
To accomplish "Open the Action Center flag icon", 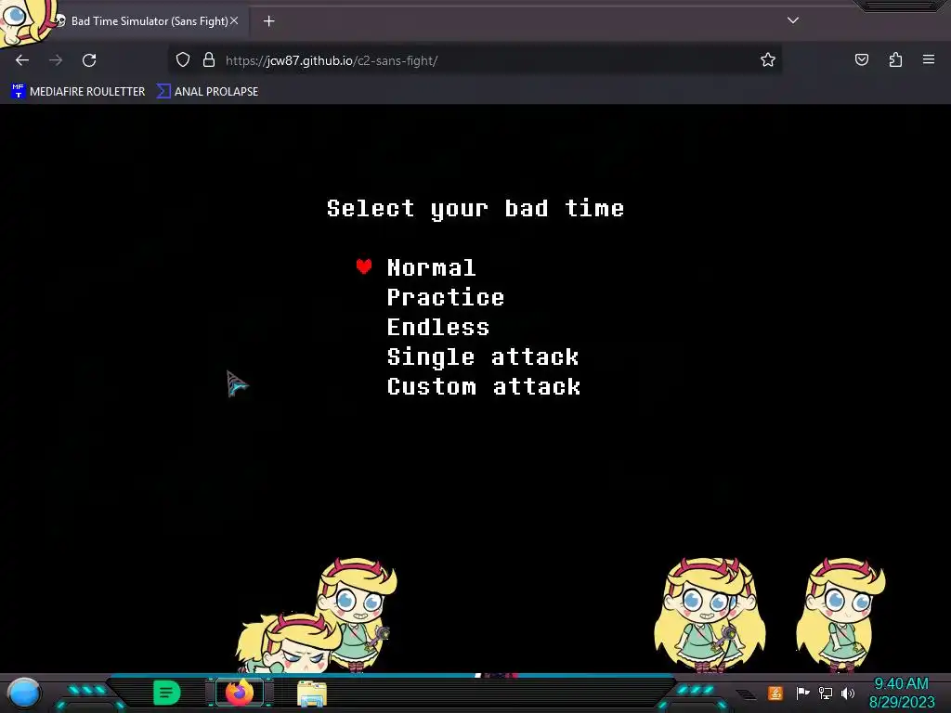I will pyautogui.click(x=802, y=693).
